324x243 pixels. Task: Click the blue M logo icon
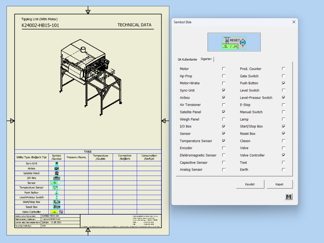pos(289,197)
